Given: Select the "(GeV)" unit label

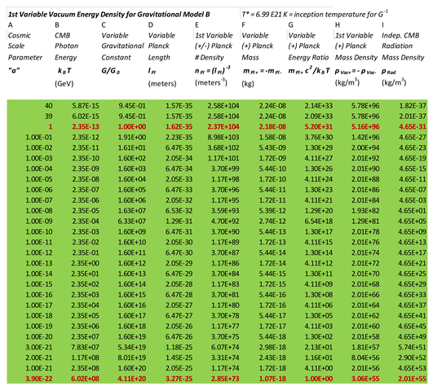Looking at the screenshot, I should (64, 83).
